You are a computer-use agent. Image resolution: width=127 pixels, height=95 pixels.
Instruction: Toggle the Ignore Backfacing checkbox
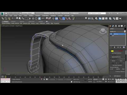click(x=111, y=57)
